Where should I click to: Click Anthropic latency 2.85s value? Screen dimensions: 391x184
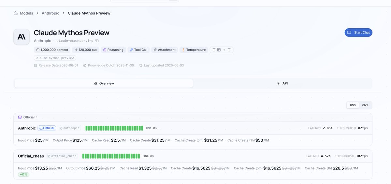tap(327, 128)
